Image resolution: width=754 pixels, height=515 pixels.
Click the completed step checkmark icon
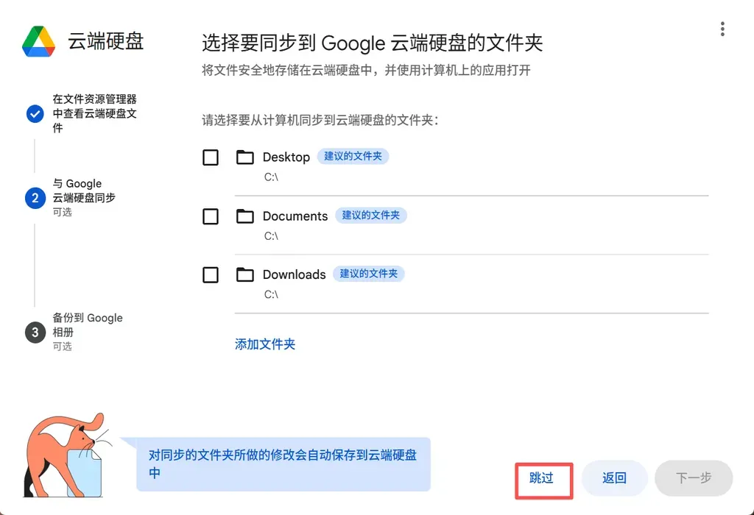(x=35, y=114)
